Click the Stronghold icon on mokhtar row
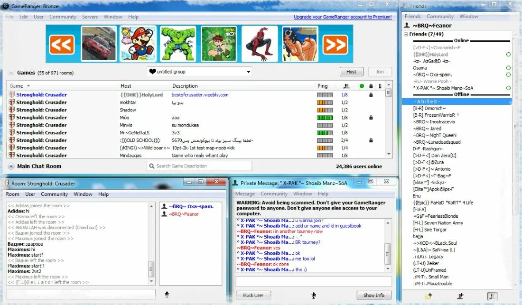The height and width of the screenshot is (305, 522). [x=12, y=102]
